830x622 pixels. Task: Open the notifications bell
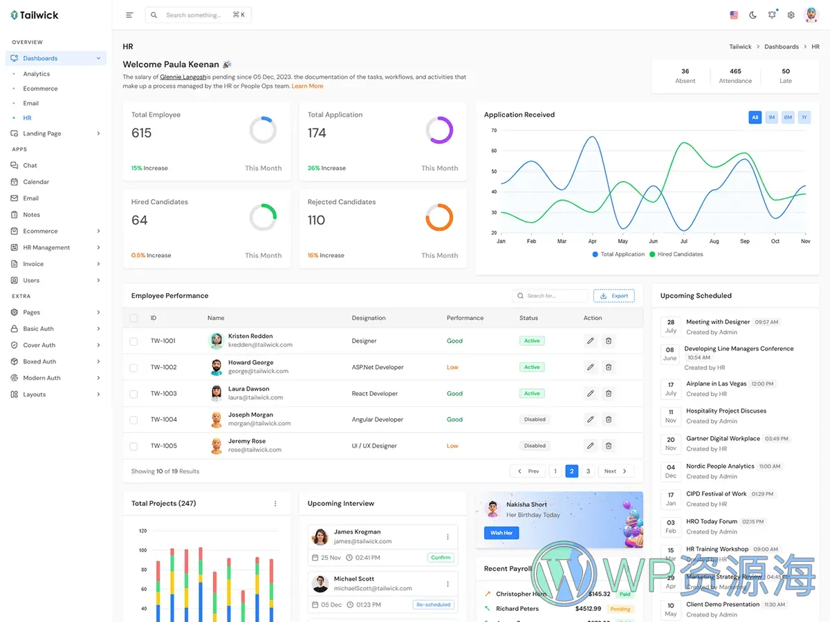pos(772,15)
